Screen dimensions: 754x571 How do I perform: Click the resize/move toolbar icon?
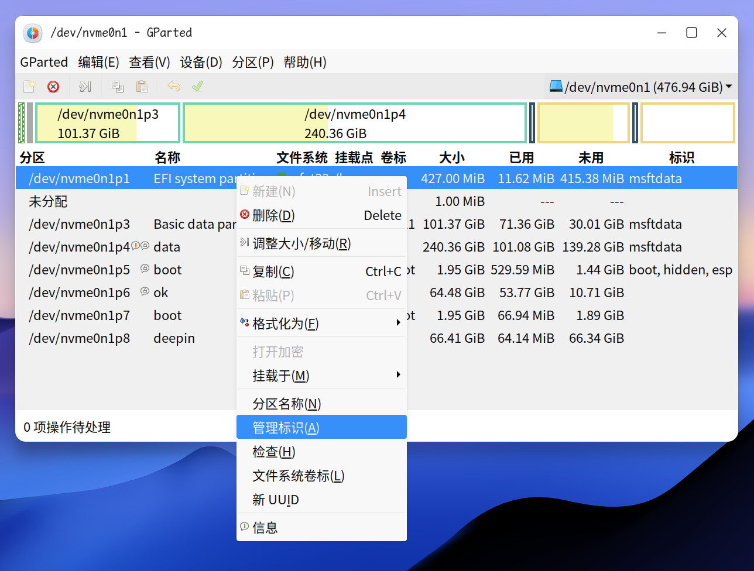click(85, 87)
